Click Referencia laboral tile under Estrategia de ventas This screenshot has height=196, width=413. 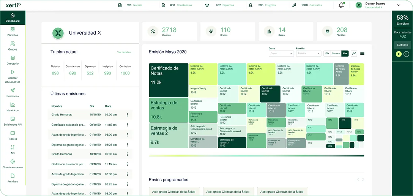click(x=203, y=117)
